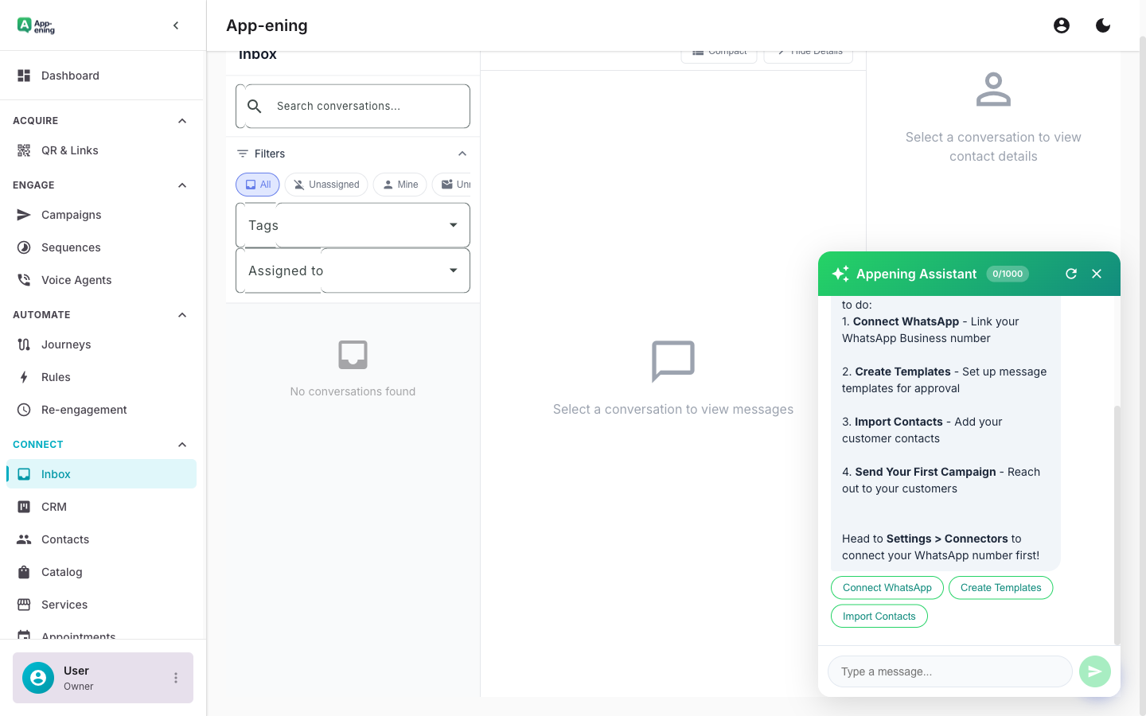Select the All conversations filter
The image size is (1146, 716).
coord(257,184)
